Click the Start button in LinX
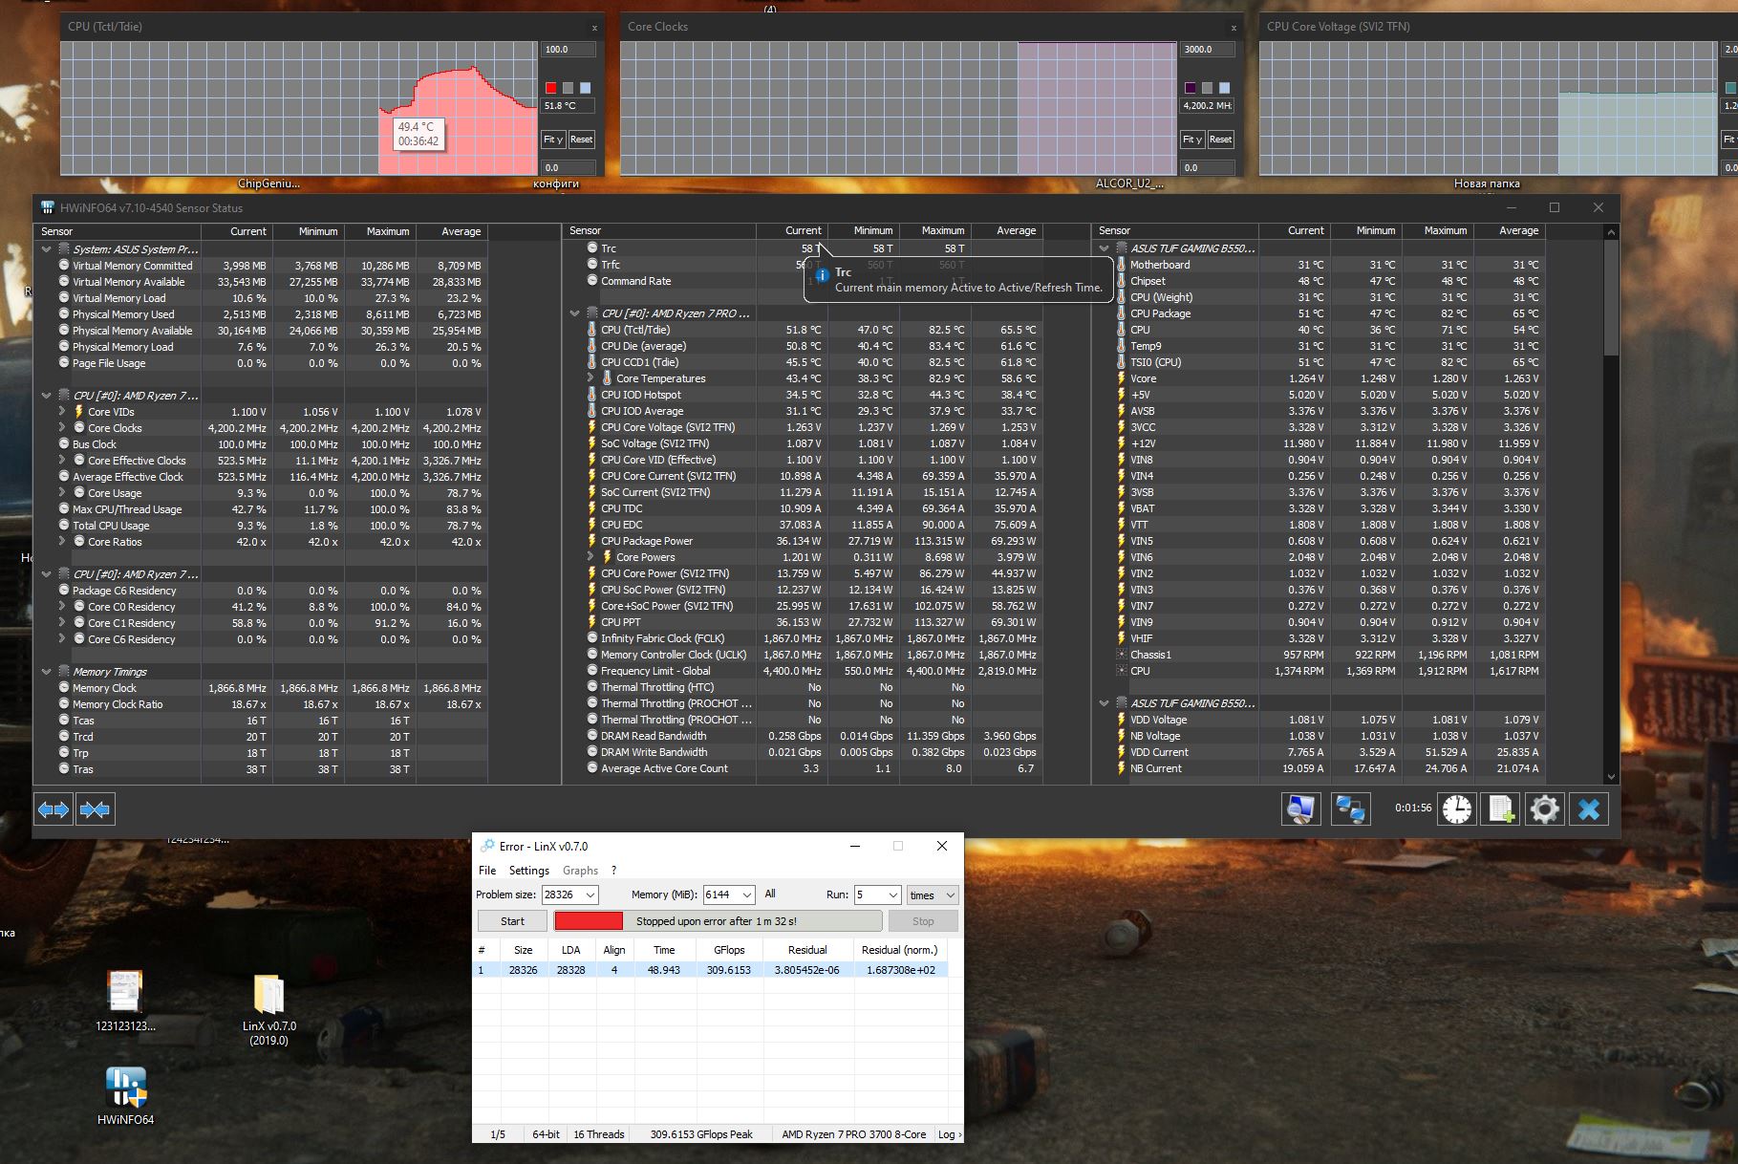The height and width of the screenshot is (1164, 1738). [x=512, y=921]
